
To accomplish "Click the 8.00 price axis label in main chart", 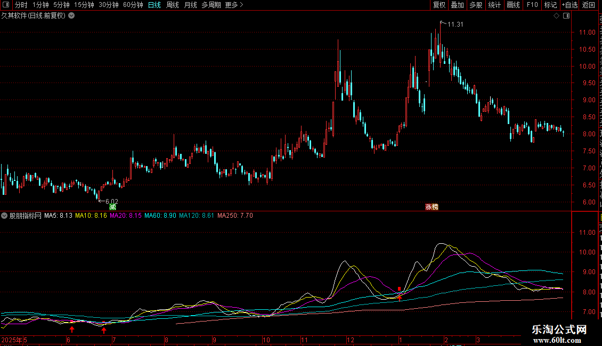I will (589, 134).
